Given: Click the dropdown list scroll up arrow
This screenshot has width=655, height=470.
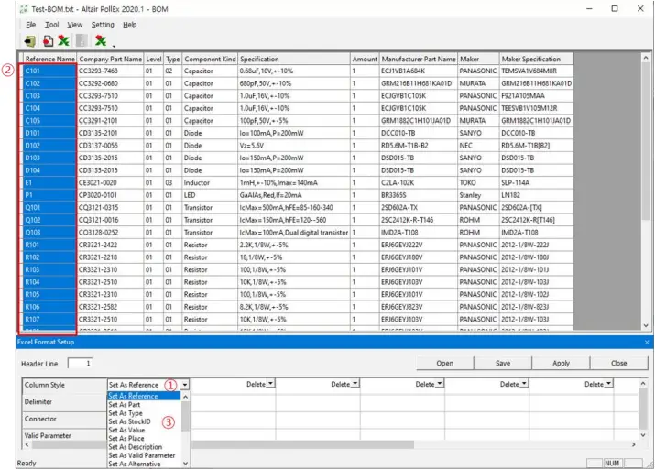Looking at the screenshot, I should [x=185, y=396].
